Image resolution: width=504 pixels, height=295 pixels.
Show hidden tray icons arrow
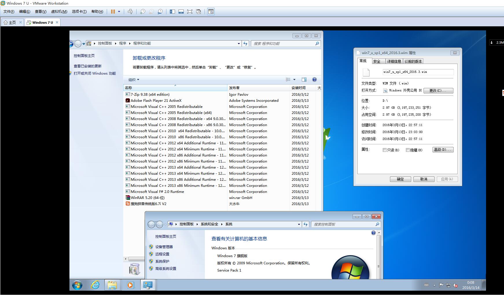click(x=434, y=285)
